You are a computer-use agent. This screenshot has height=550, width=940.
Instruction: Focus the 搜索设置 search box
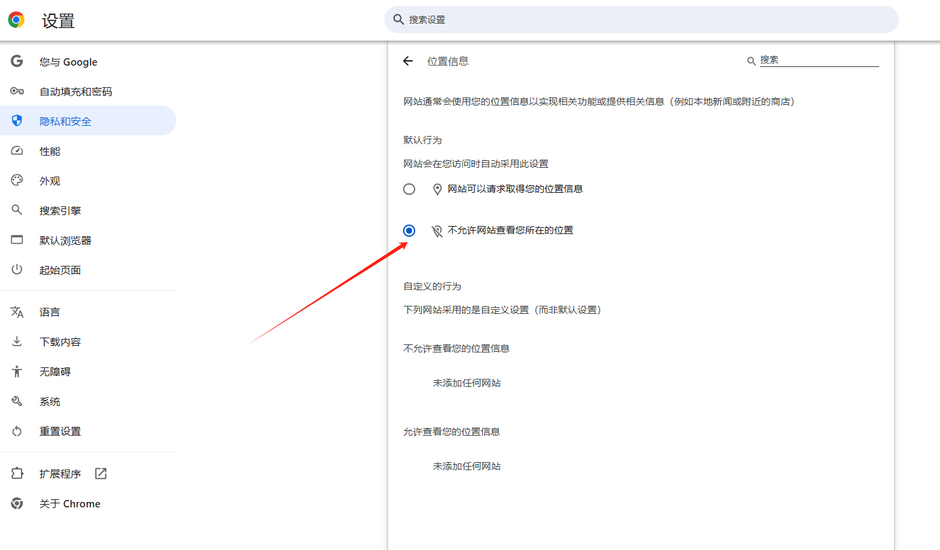coord(641,20)
